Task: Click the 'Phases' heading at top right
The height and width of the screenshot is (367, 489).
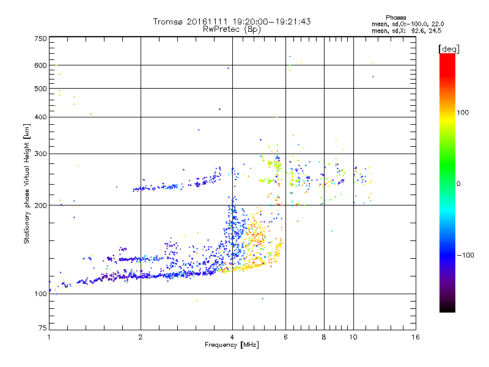Action: pos(395,18)
